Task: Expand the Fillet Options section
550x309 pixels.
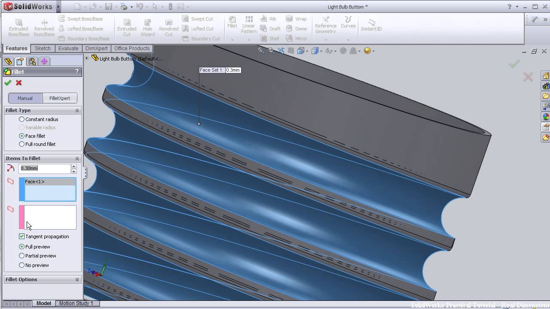Action: pyautogui.click(x=77, y=279)
